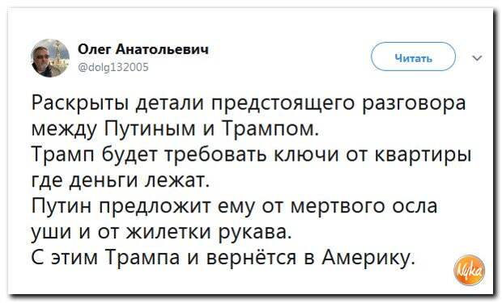502x303 pixels.
Task: Click the display name Олег Анатольевич
Action: pyautogui.click(x=143, y=49)
